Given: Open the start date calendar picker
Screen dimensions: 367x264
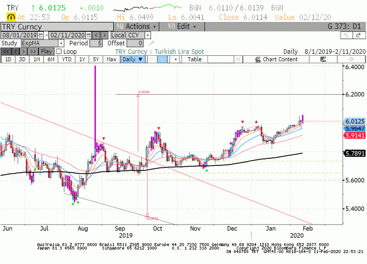Looking at the screenshot, I should coord(41,35).
